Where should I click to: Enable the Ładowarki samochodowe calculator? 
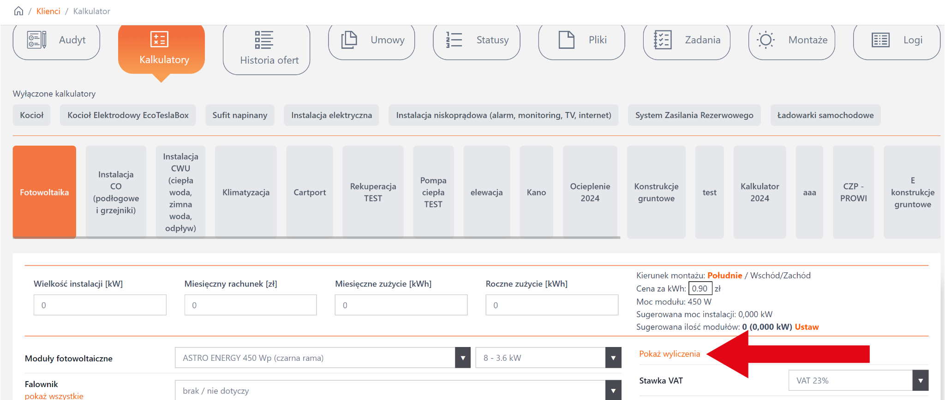(x=825, y=115)
